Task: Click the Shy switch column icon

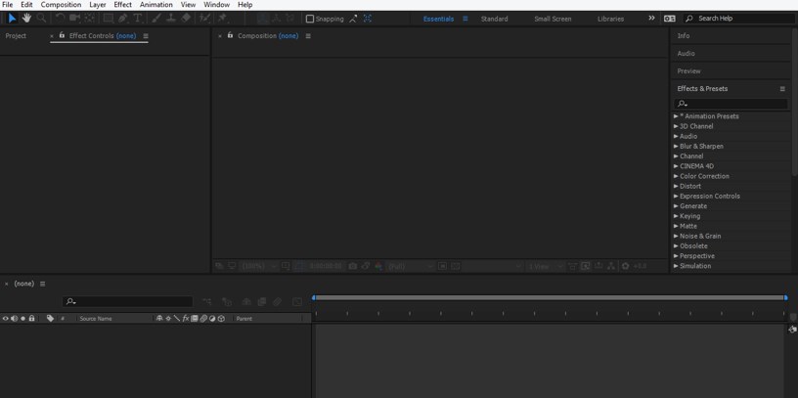Action: point(159,319)
